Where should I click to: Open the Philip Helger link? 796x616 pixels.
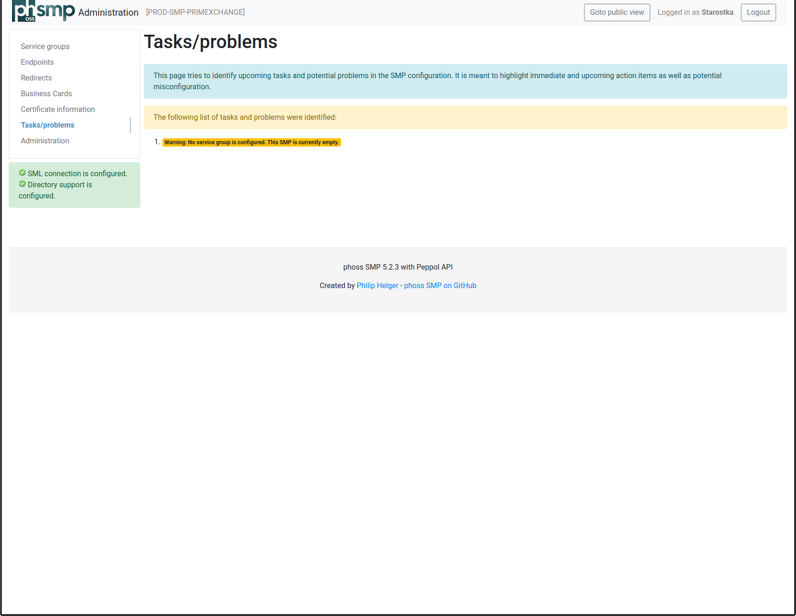click(x=377, y=285)
